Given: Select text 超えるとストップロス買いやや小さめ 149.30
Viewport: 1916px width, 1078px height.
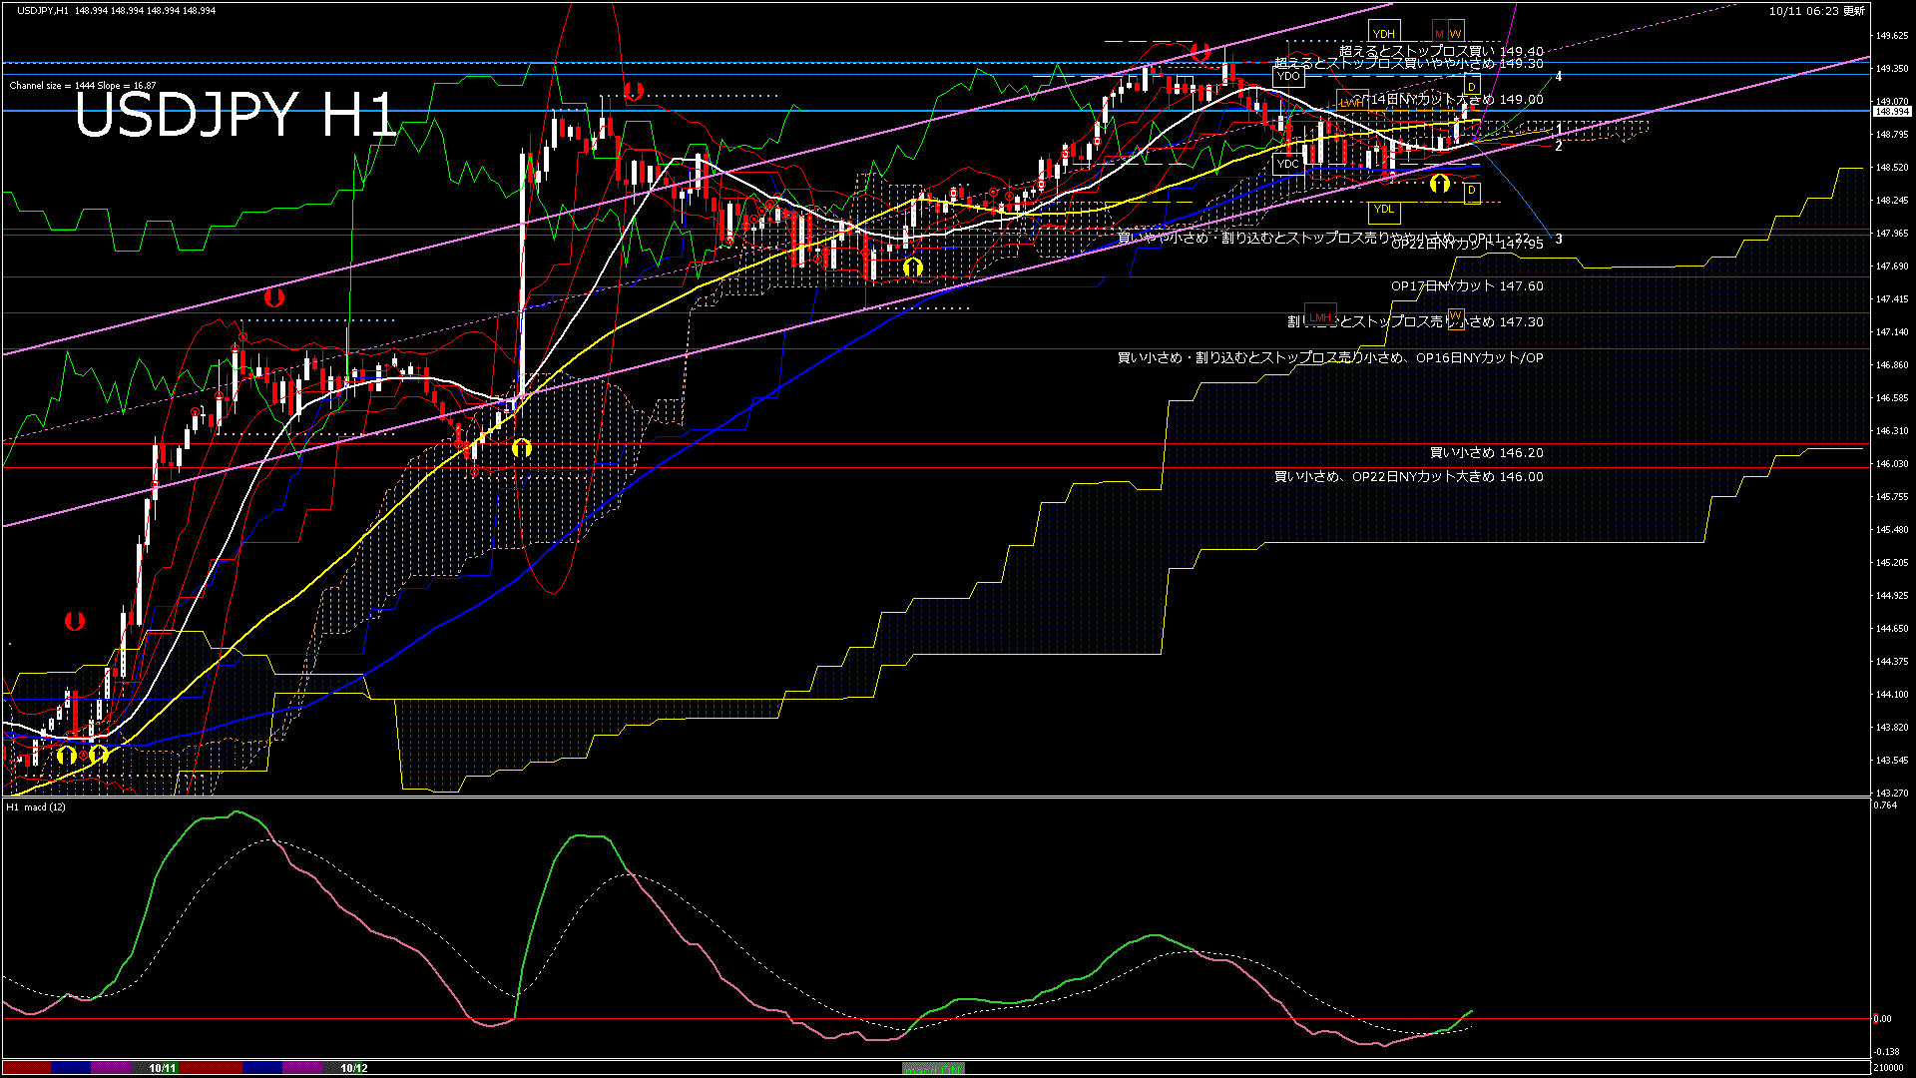Looking at the screenshot, I should click(x=1409, y=63).
